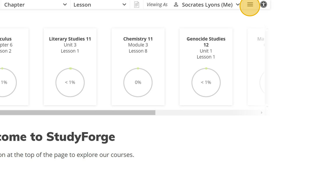This screenshot has height=181, width=325.
Task: Click the person icon beside Socrates Lyons
Action: pos(176,5)
